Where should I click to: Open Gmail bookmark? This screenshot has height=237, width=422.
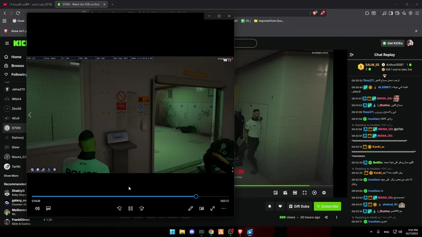(x=18, y=21)
